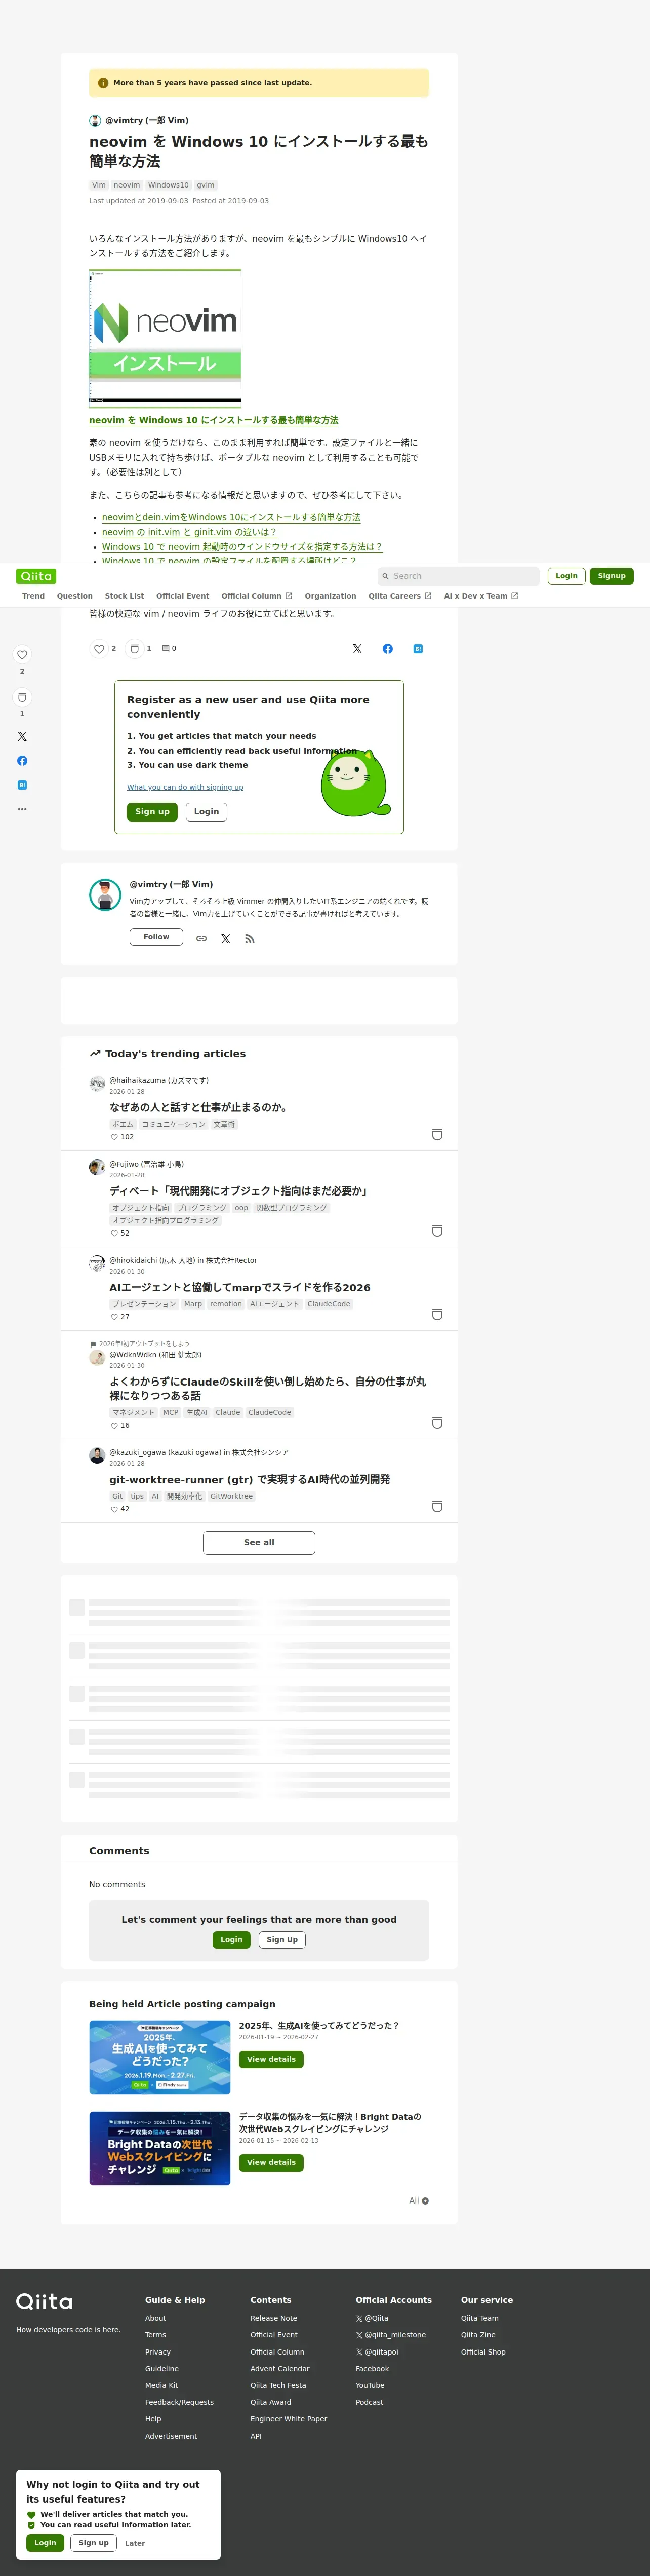Share on Facebook icon below article
The height and width of the screenshot is (2576, 650).
387,649
